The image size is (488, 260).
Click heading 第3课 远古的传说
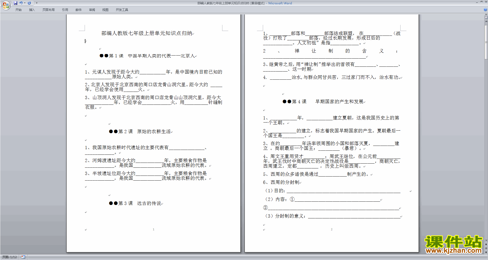(135, 203)
